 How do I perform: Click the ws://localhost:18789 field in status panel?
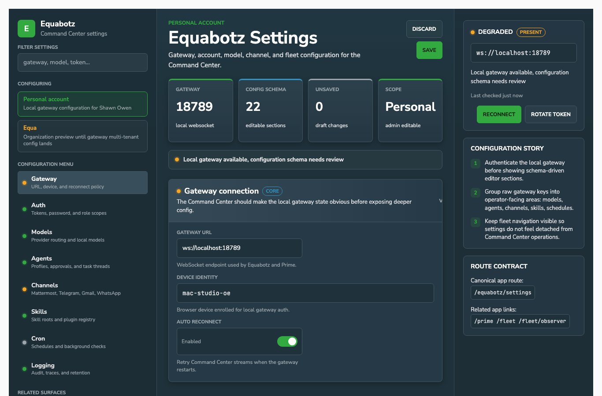click(x=524, y=53)
